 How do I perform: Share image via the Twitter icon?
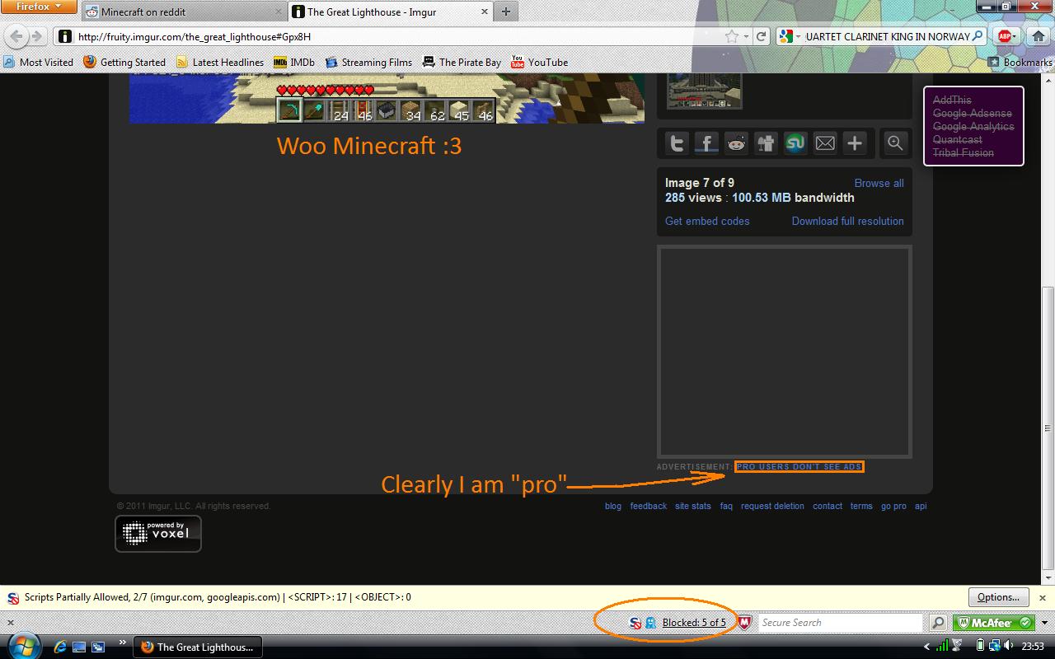(677, 143)
